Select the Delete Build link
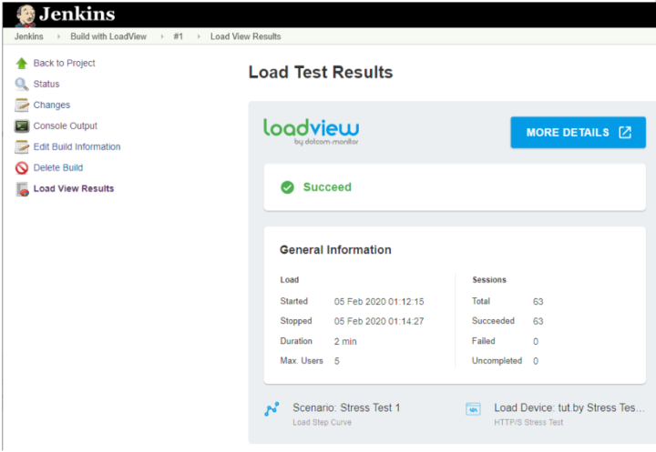Viewport: 656px width, 452px height. (58, 167)
